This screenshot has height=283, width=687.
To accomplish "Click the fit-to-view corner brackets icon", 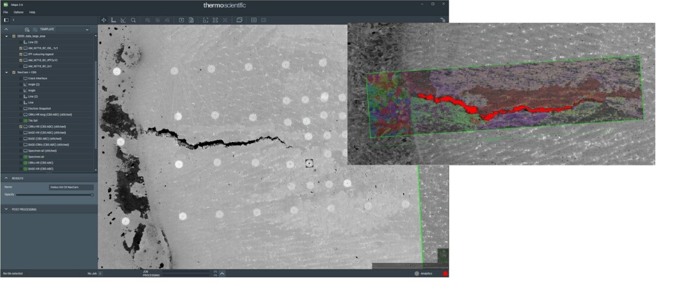I will click(x=206, y=20).
